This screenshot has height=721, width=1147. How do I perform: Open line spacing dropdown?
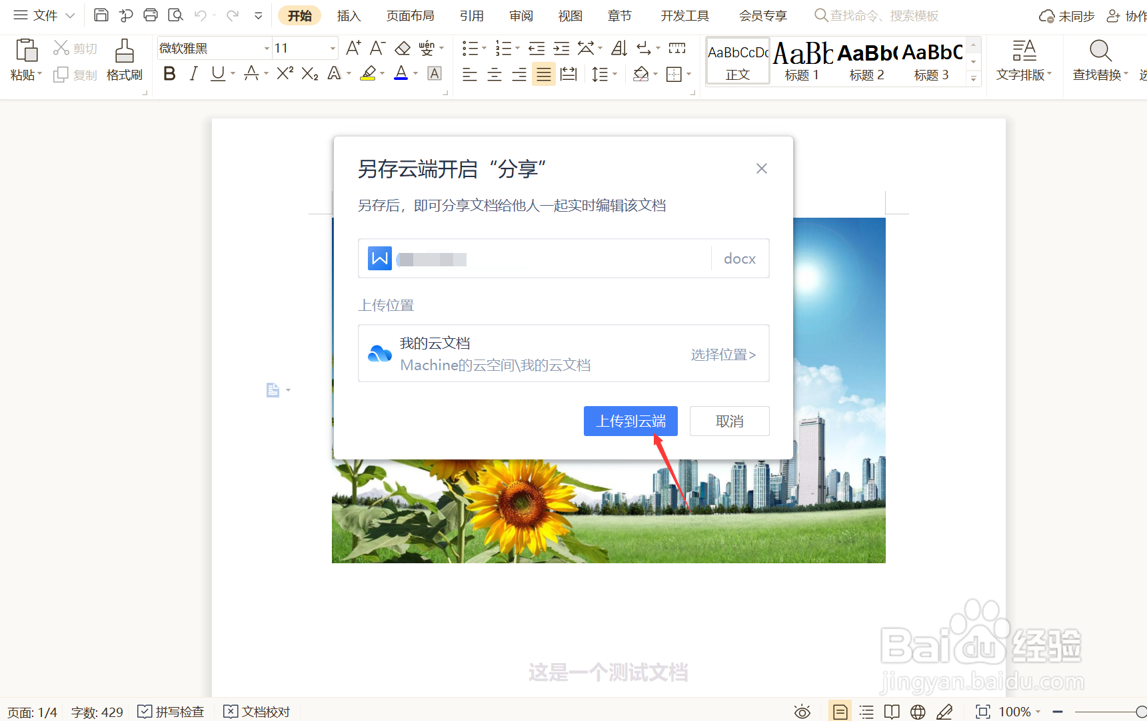(614, 74)
